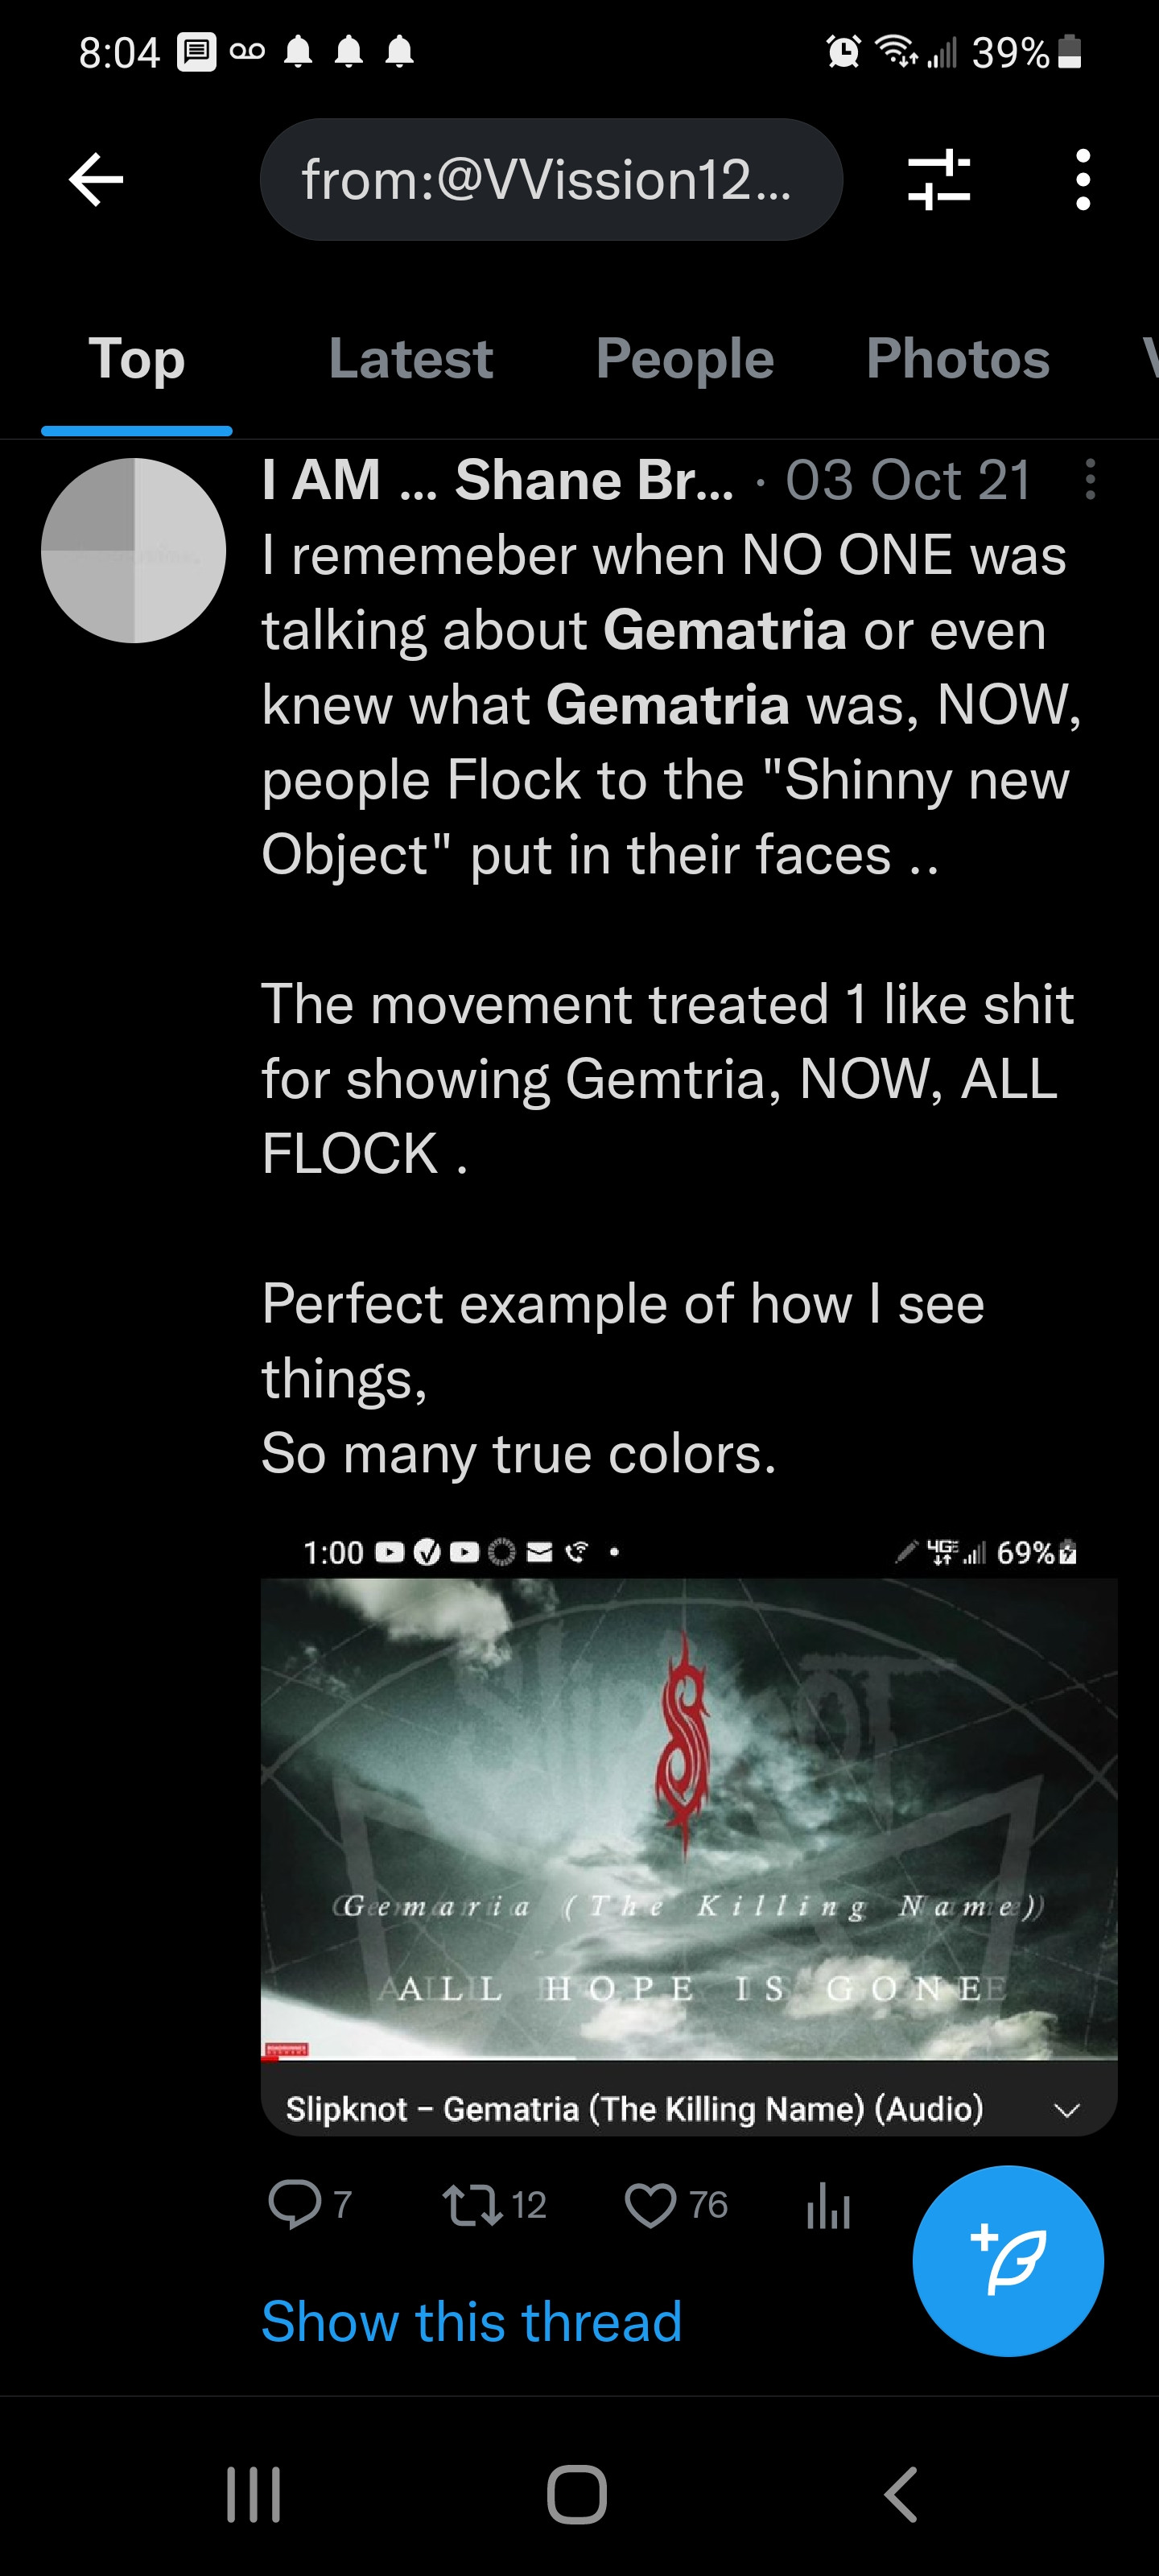
Task: Open Show this thread link
Action: [472, 2321]
